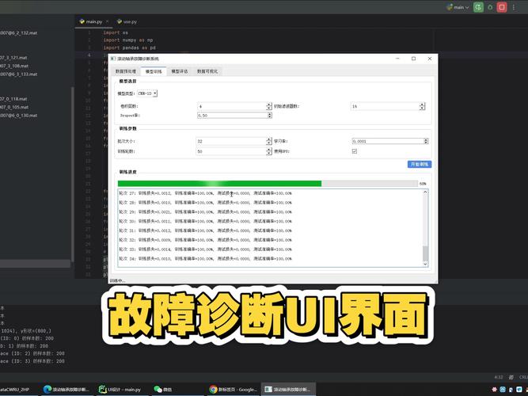
Task: Stop the running program in PyCharm
Action: tap(502, 7)
